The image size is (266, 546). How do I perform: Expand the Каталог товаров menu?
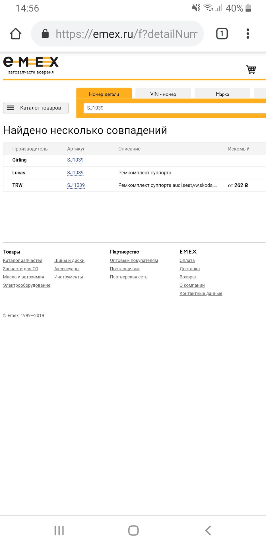(x=36, y=108)
